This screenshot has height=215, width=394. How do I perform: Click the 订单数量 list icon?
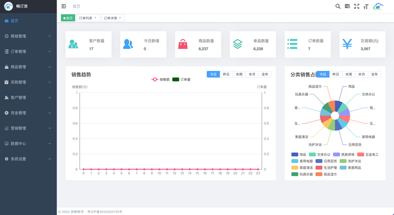click(x=293, y=44)
